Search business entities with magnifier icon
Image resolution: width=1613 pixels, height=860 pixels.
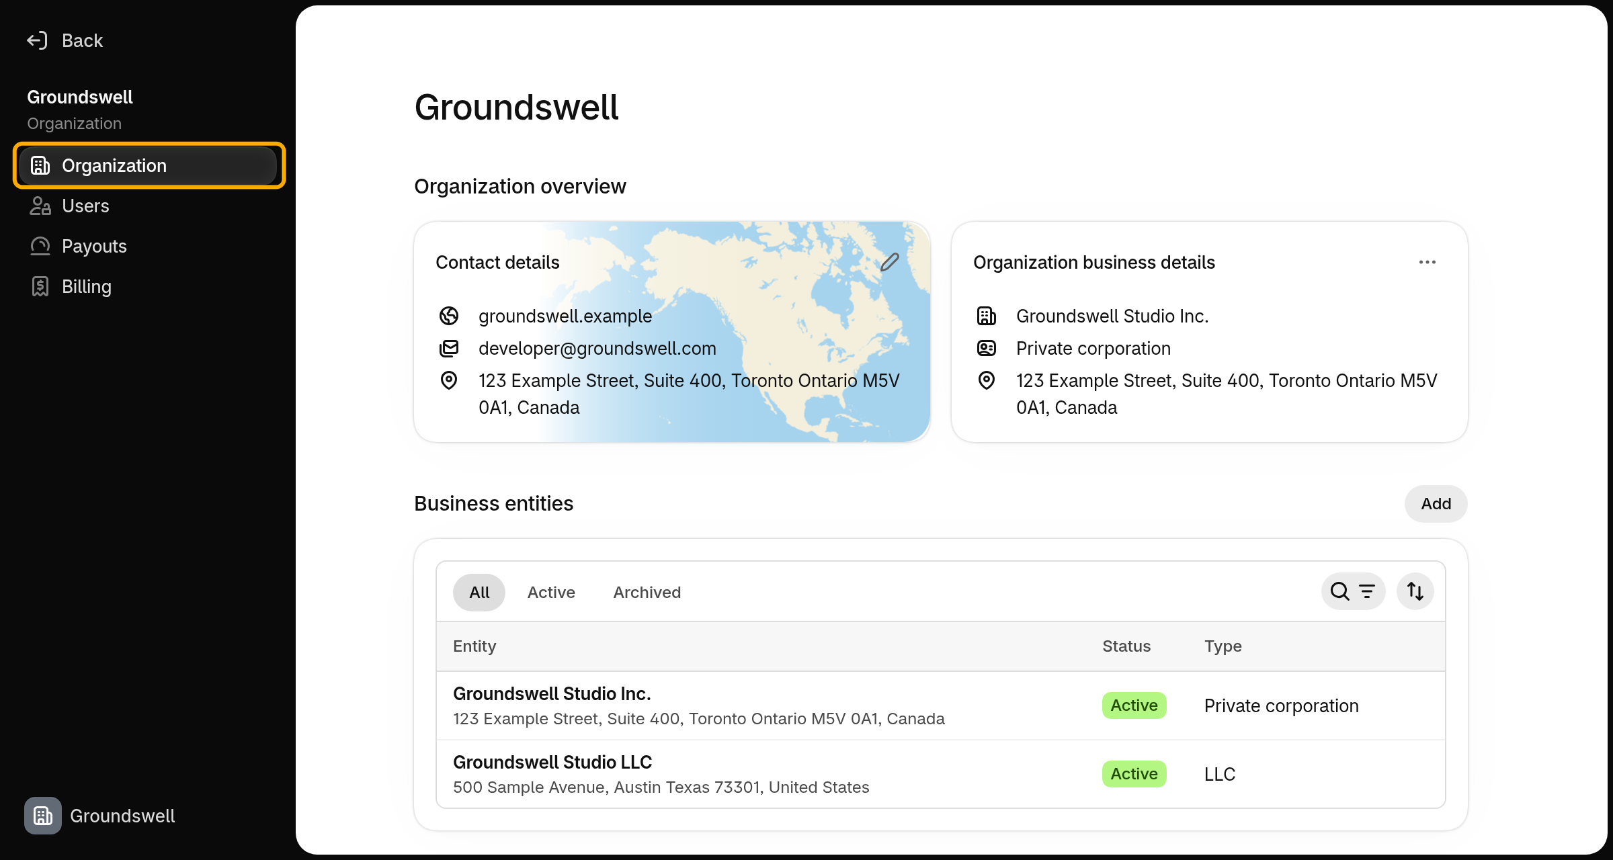coord(1339,591)
